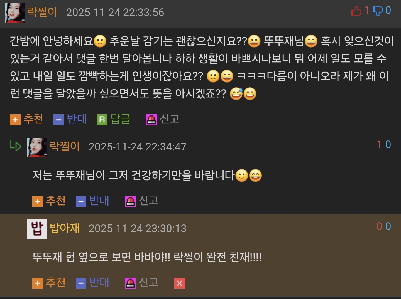Click blue minus 반대 icon under first comment
The height and width of the screenshot is (299, 401).
coord(58,120)
